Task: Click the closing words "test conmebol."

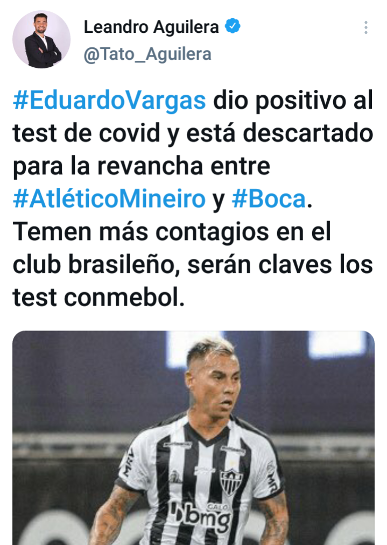Action: [98, 298]
